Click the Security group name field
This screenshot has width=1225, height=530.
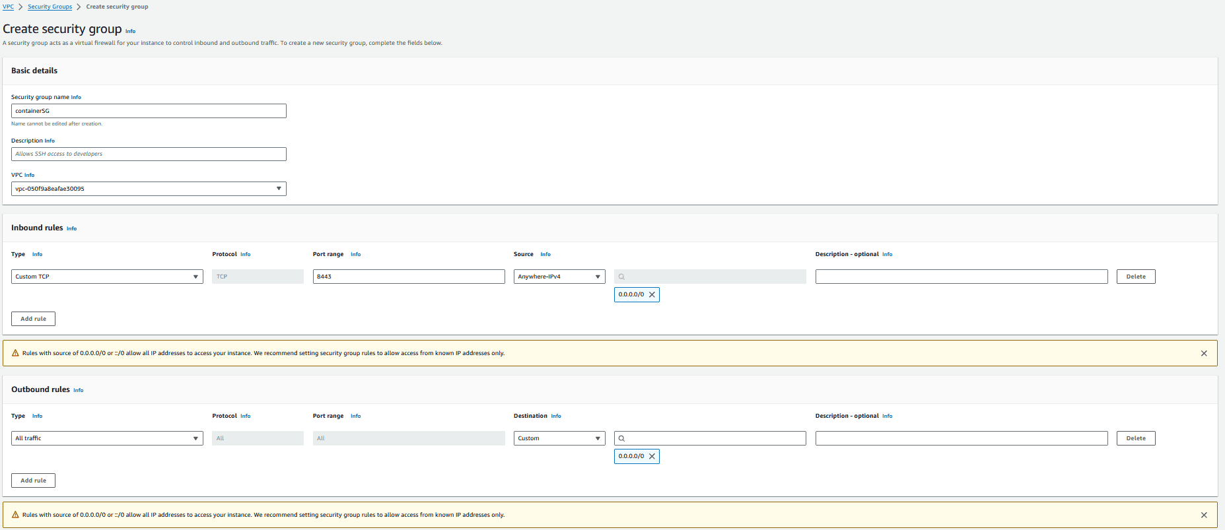point(149,111)
